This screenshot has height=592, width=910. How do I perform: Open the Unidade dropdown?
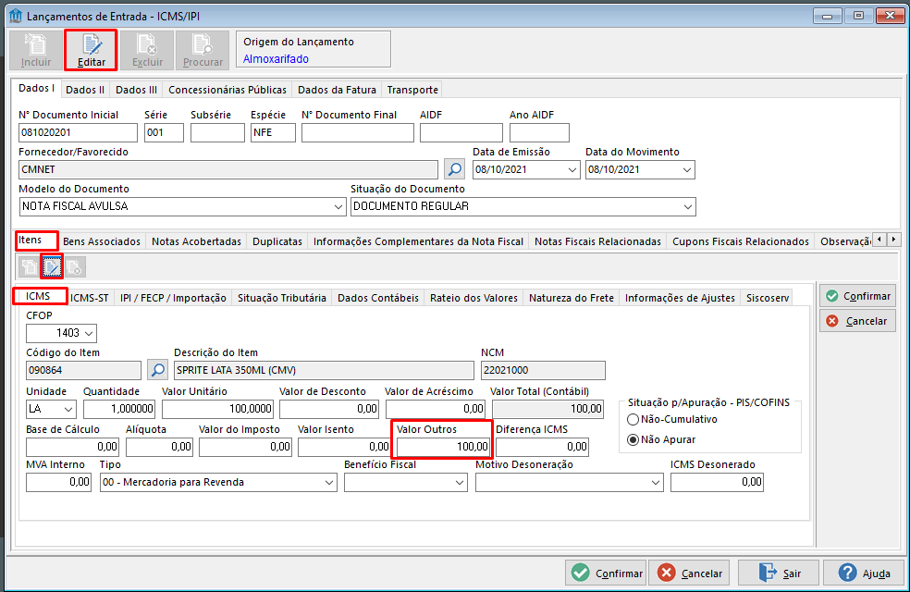tap(68, 409)
